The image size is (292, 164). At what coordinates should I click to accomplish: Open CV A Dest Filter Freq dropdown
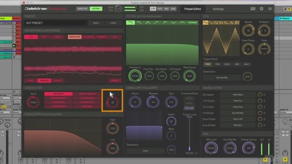[238, 107]
